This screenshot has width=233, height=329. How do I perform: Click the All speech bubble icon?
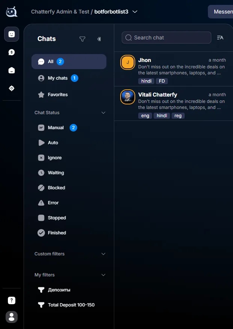[x=41, y=62]
